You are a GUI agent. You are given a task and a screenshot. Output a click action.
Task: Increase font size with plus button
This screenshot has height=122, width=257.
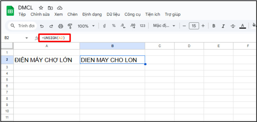(203, 26)
